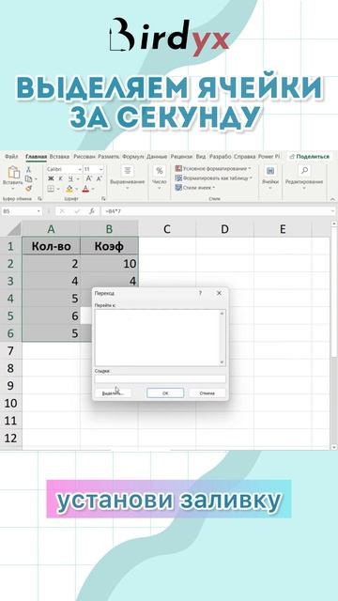Image resolution: width=338 pixels, height=601 pixels.
Task: Open the Ячейки cells group
Action: (269, 178)
